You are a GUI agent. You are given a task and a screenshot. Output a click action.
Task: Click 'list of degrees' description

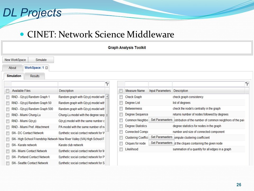pyautogui.click(x=182, y=103)
